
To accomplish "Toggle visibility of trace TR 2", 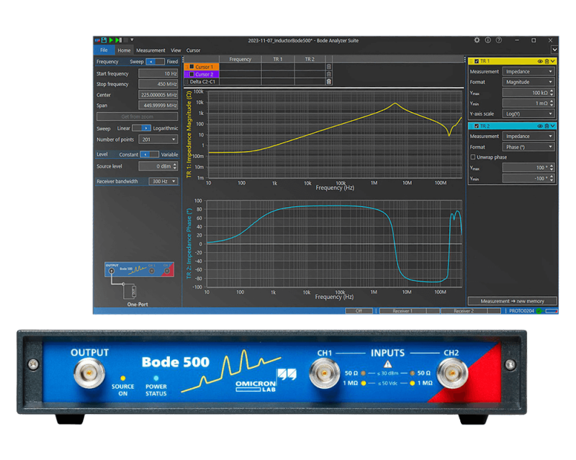I will (x=539, y=126).
